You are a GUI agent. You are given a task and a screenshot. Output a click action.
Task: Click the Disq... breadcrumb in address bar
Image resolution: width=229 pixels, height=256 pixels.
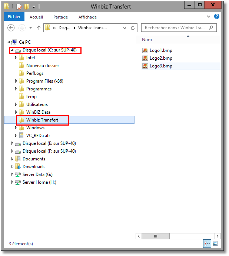[64, 28]
